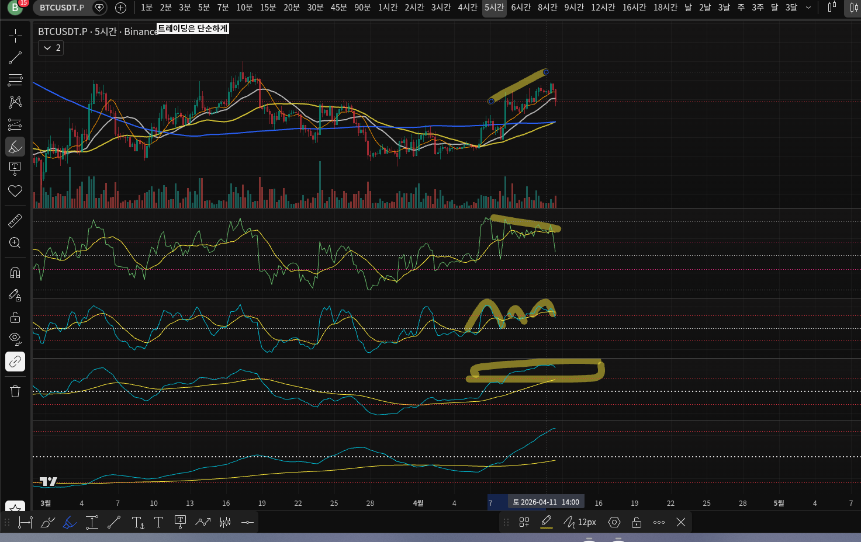This screenshot has height=542, width=861.
Task: Click the trash icon to remove drawings
Action: tap(15, 391)
